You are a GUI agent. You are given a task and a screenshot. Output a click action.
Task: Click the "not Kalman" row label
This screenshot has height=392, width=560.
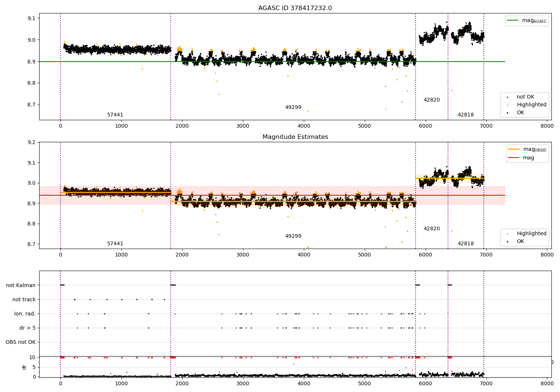pyautogui.click(x=21, y=285)
